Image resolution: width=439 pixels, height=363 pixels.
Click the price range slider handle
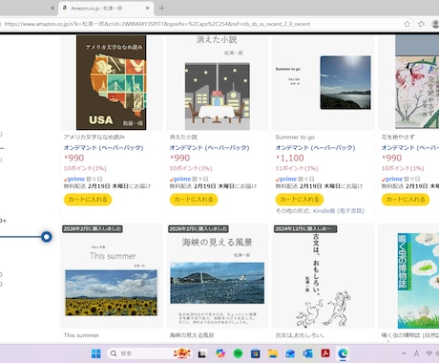(x=47, y=237)
